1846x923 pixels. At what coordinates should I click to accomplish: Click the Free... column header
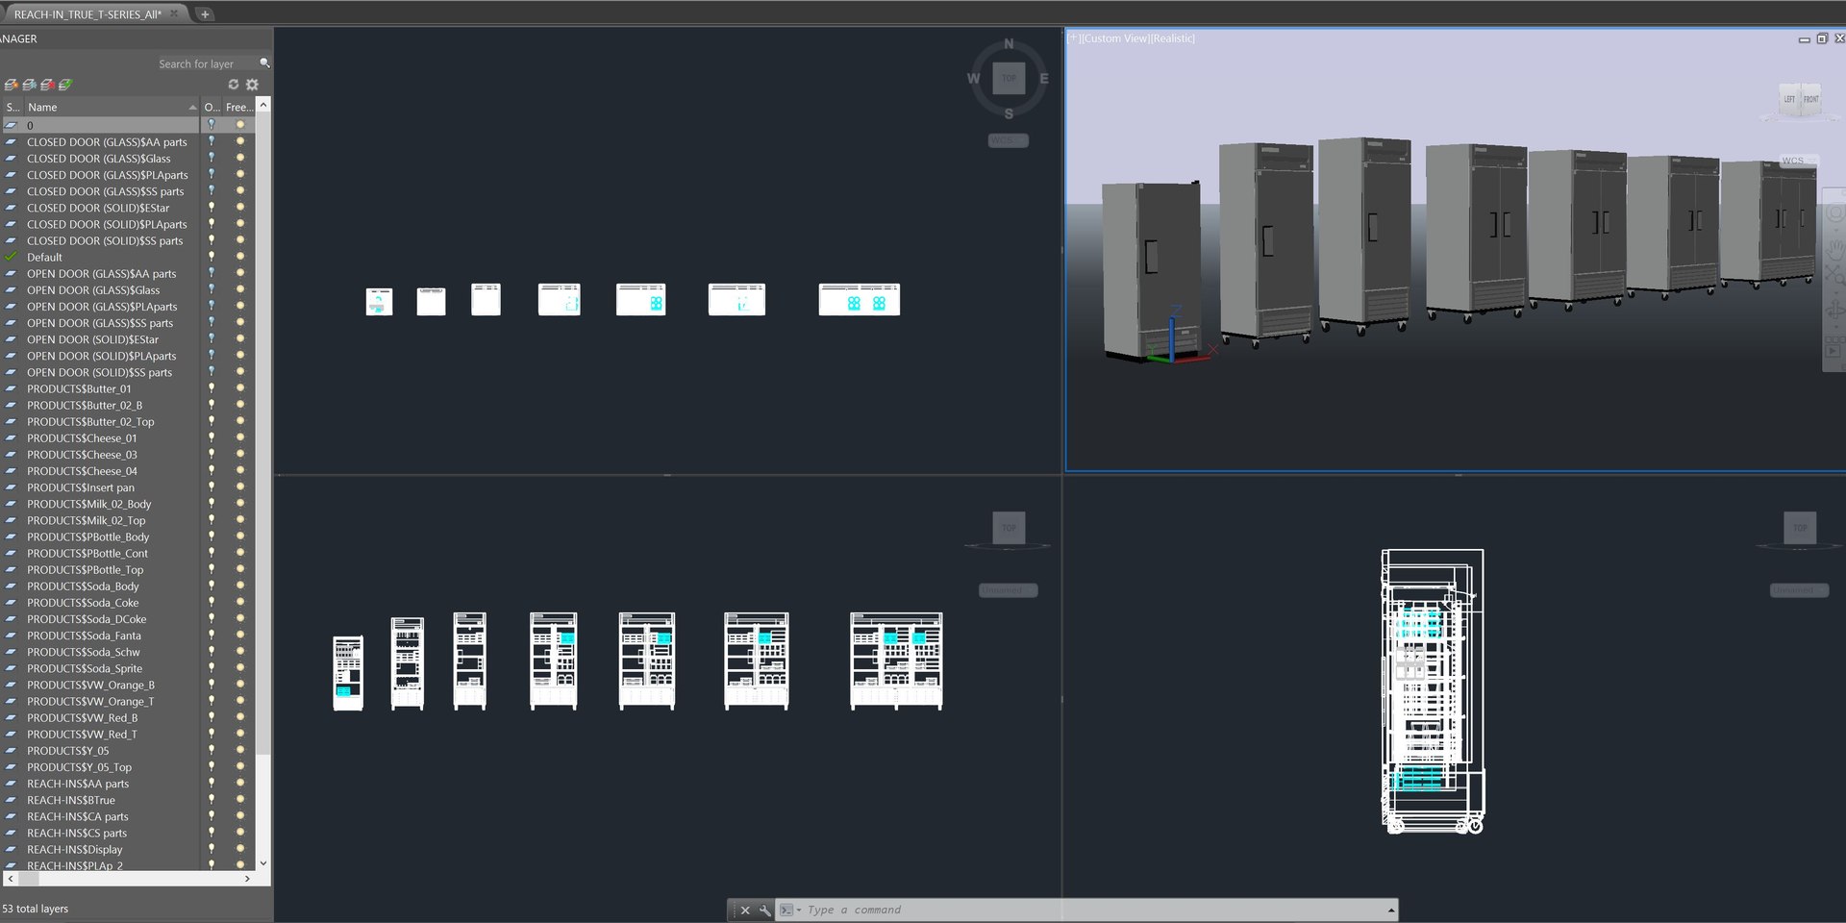[x=239, y=107]
